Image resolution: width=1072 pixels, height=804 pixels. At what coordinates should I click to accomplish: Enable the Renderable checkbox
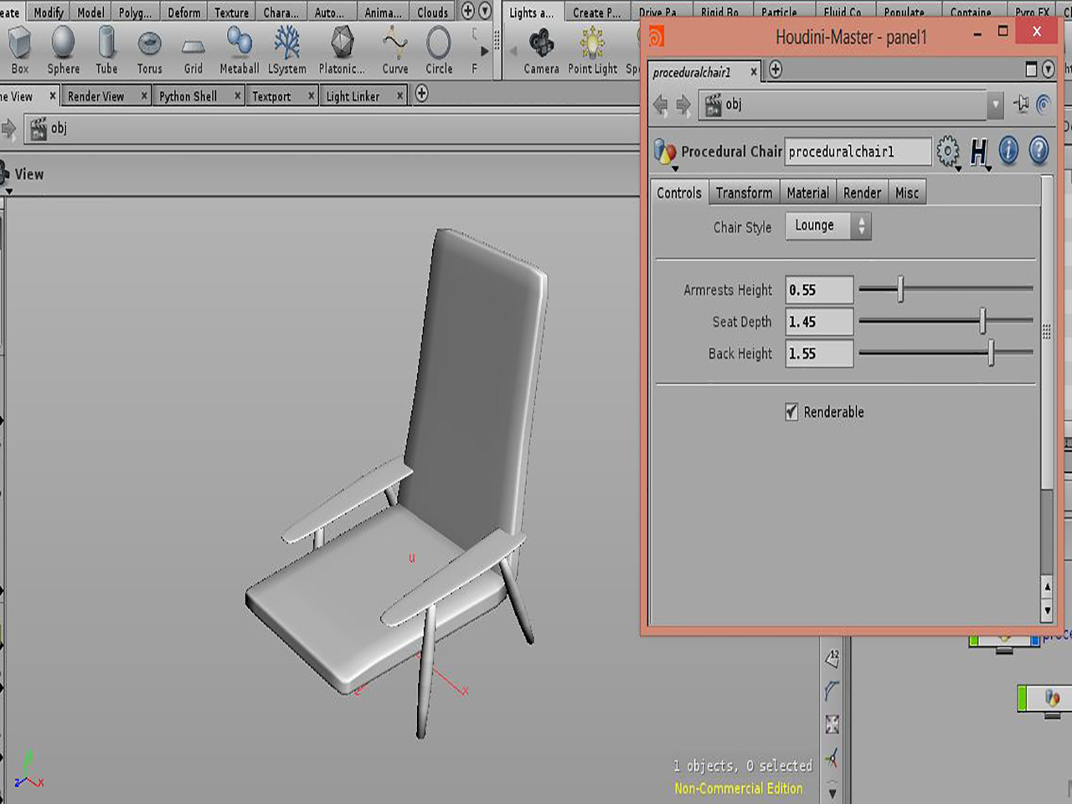pyautogui.click(x=791, y=412)
